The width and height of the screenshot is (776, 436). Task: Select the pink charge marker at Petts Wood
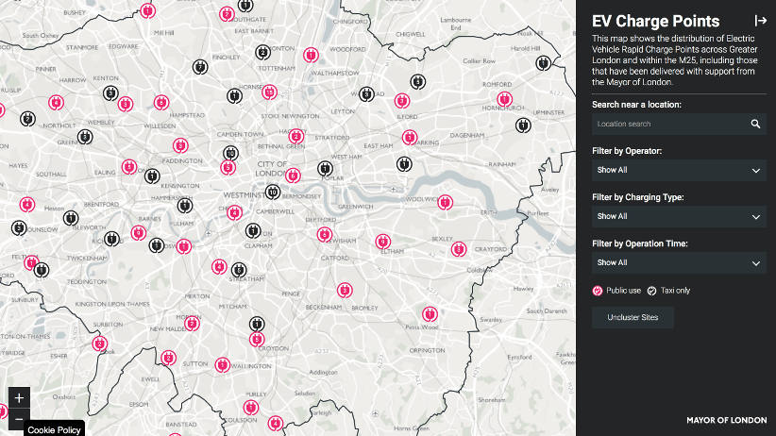click(430, 314)
